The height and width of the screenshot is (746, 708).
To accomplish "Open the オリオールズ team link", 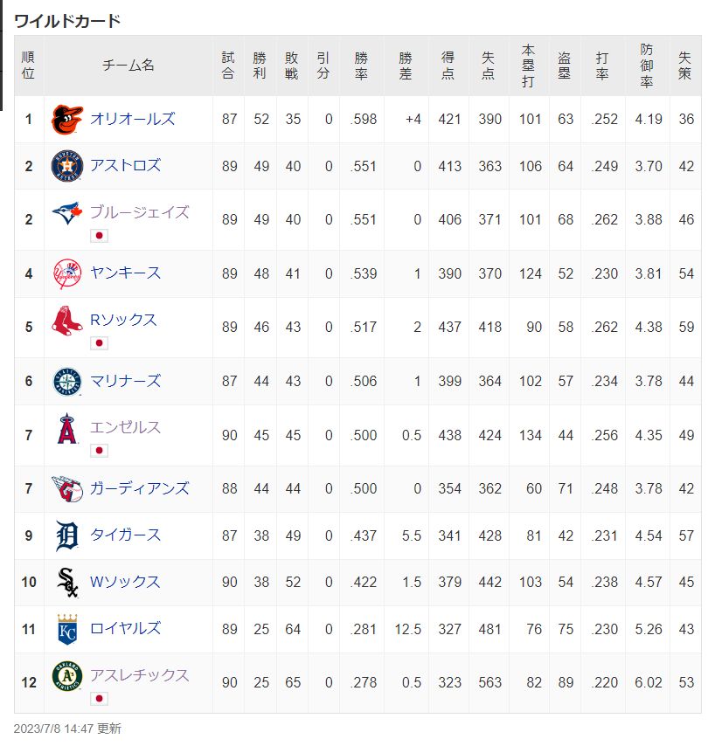I will pos(133,119).
